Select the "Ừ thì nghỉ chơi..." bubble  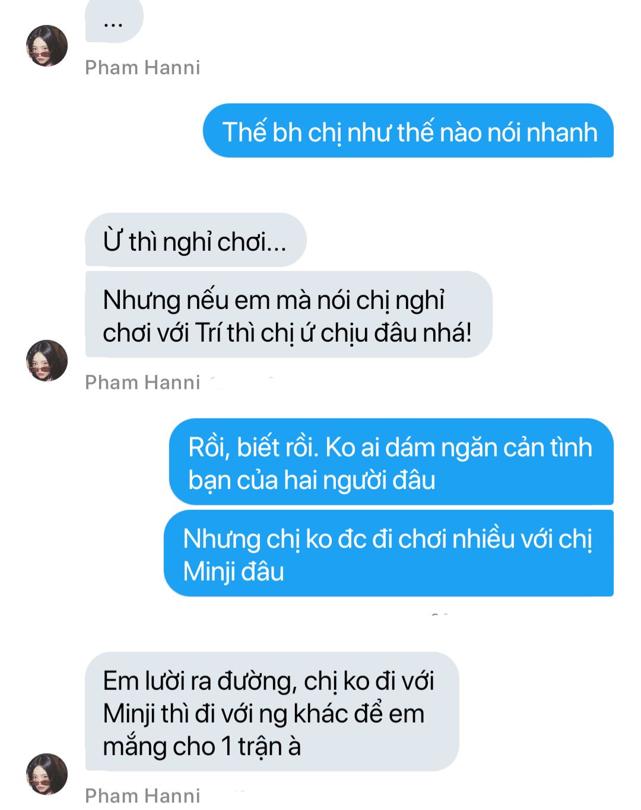[196, 239]
